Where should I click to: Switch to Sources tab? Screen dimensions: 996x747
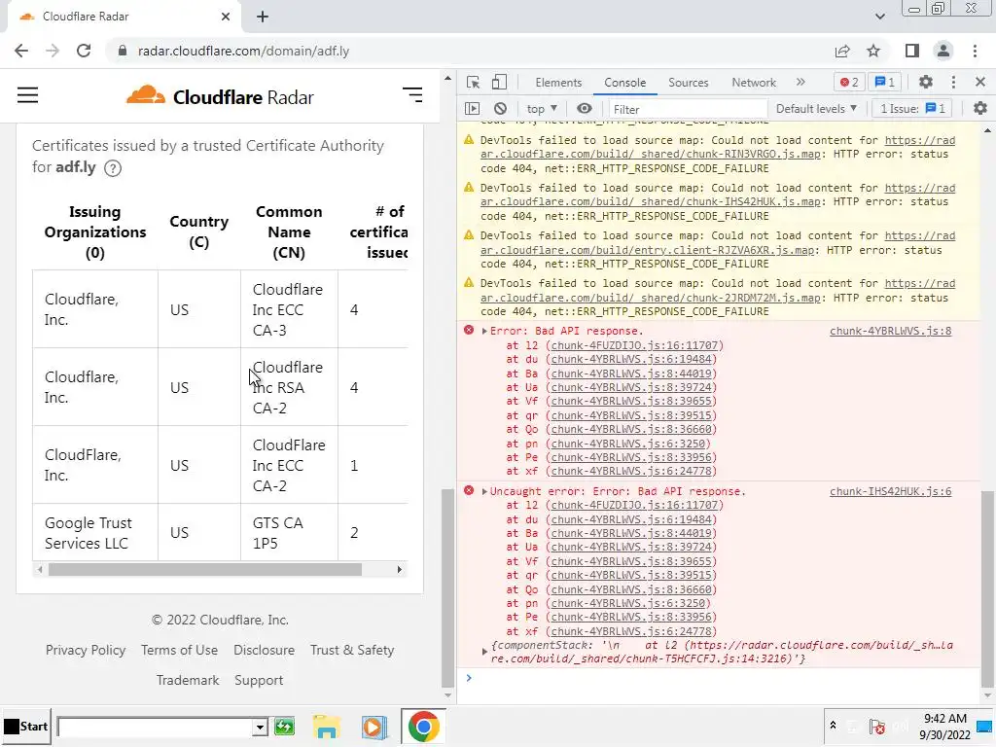click(x=688, y=83)
